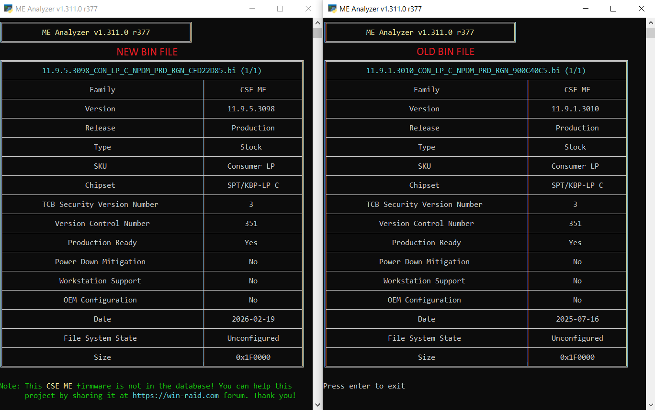This screenshot has height=410, width=655.
Task: Click the red NEW BIN FILE heading
Action: coord(147,52)
